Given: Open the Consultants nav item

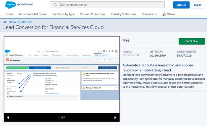Looking at the screenshot, I should pyautogui.click(x=149, y=14).
